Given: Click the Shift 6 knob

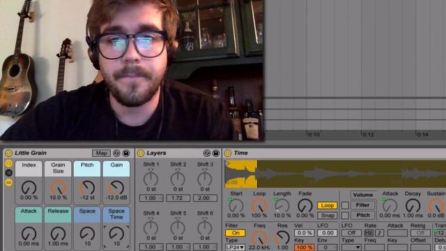Looking at the screenshot, I should coord(205,228).
